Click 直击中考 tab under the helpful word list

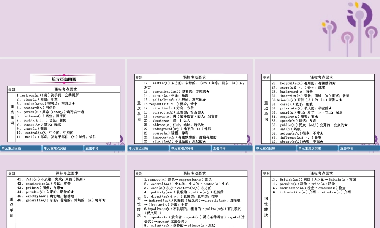pos(359,148)
